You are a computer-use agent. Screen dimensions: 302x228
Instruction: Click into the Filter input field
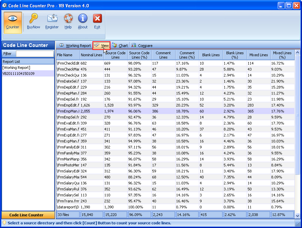[35, 54]
